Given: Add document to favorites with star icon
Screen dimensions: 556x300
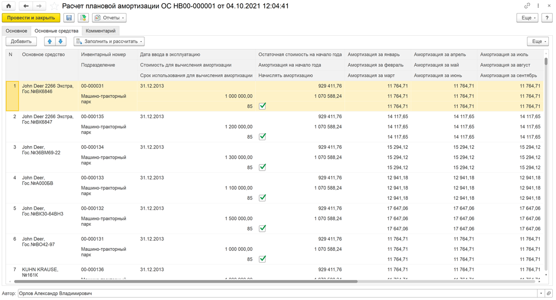Looking at the screenshot, I should (x=54, y=6).
